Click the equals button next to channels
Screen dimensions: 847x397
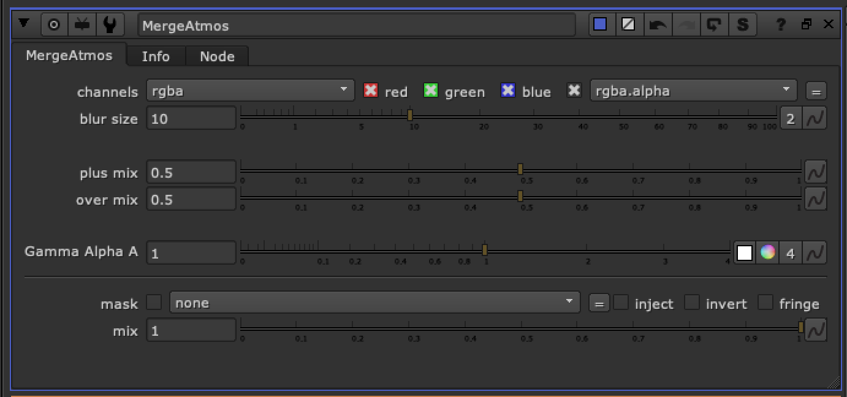click(816, 90)
